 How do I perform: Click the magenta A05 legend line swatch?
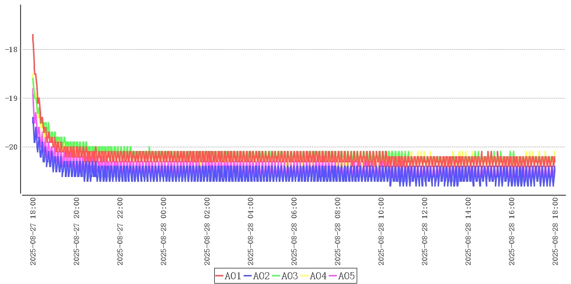[333, 276]
